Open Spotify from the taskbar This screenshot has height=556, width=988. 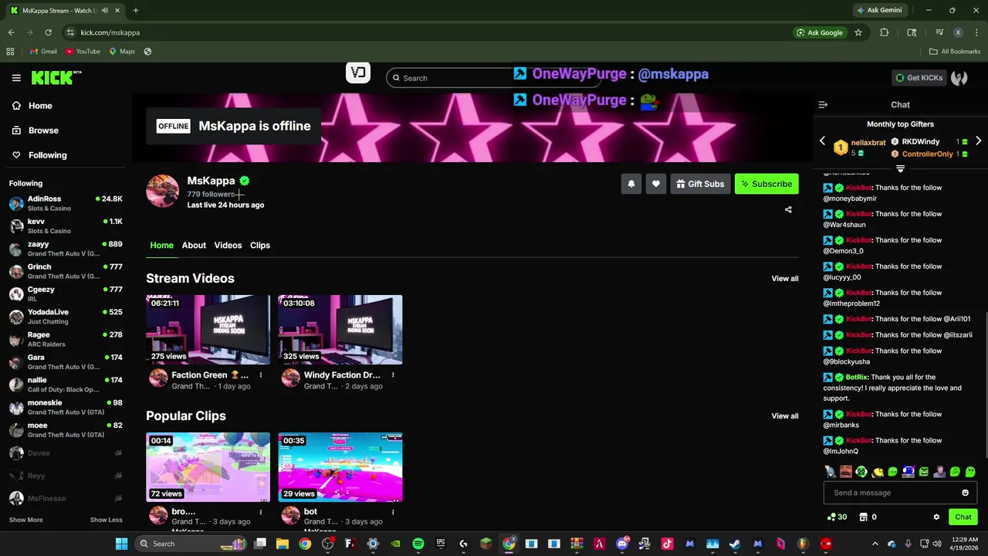[418, 544]
